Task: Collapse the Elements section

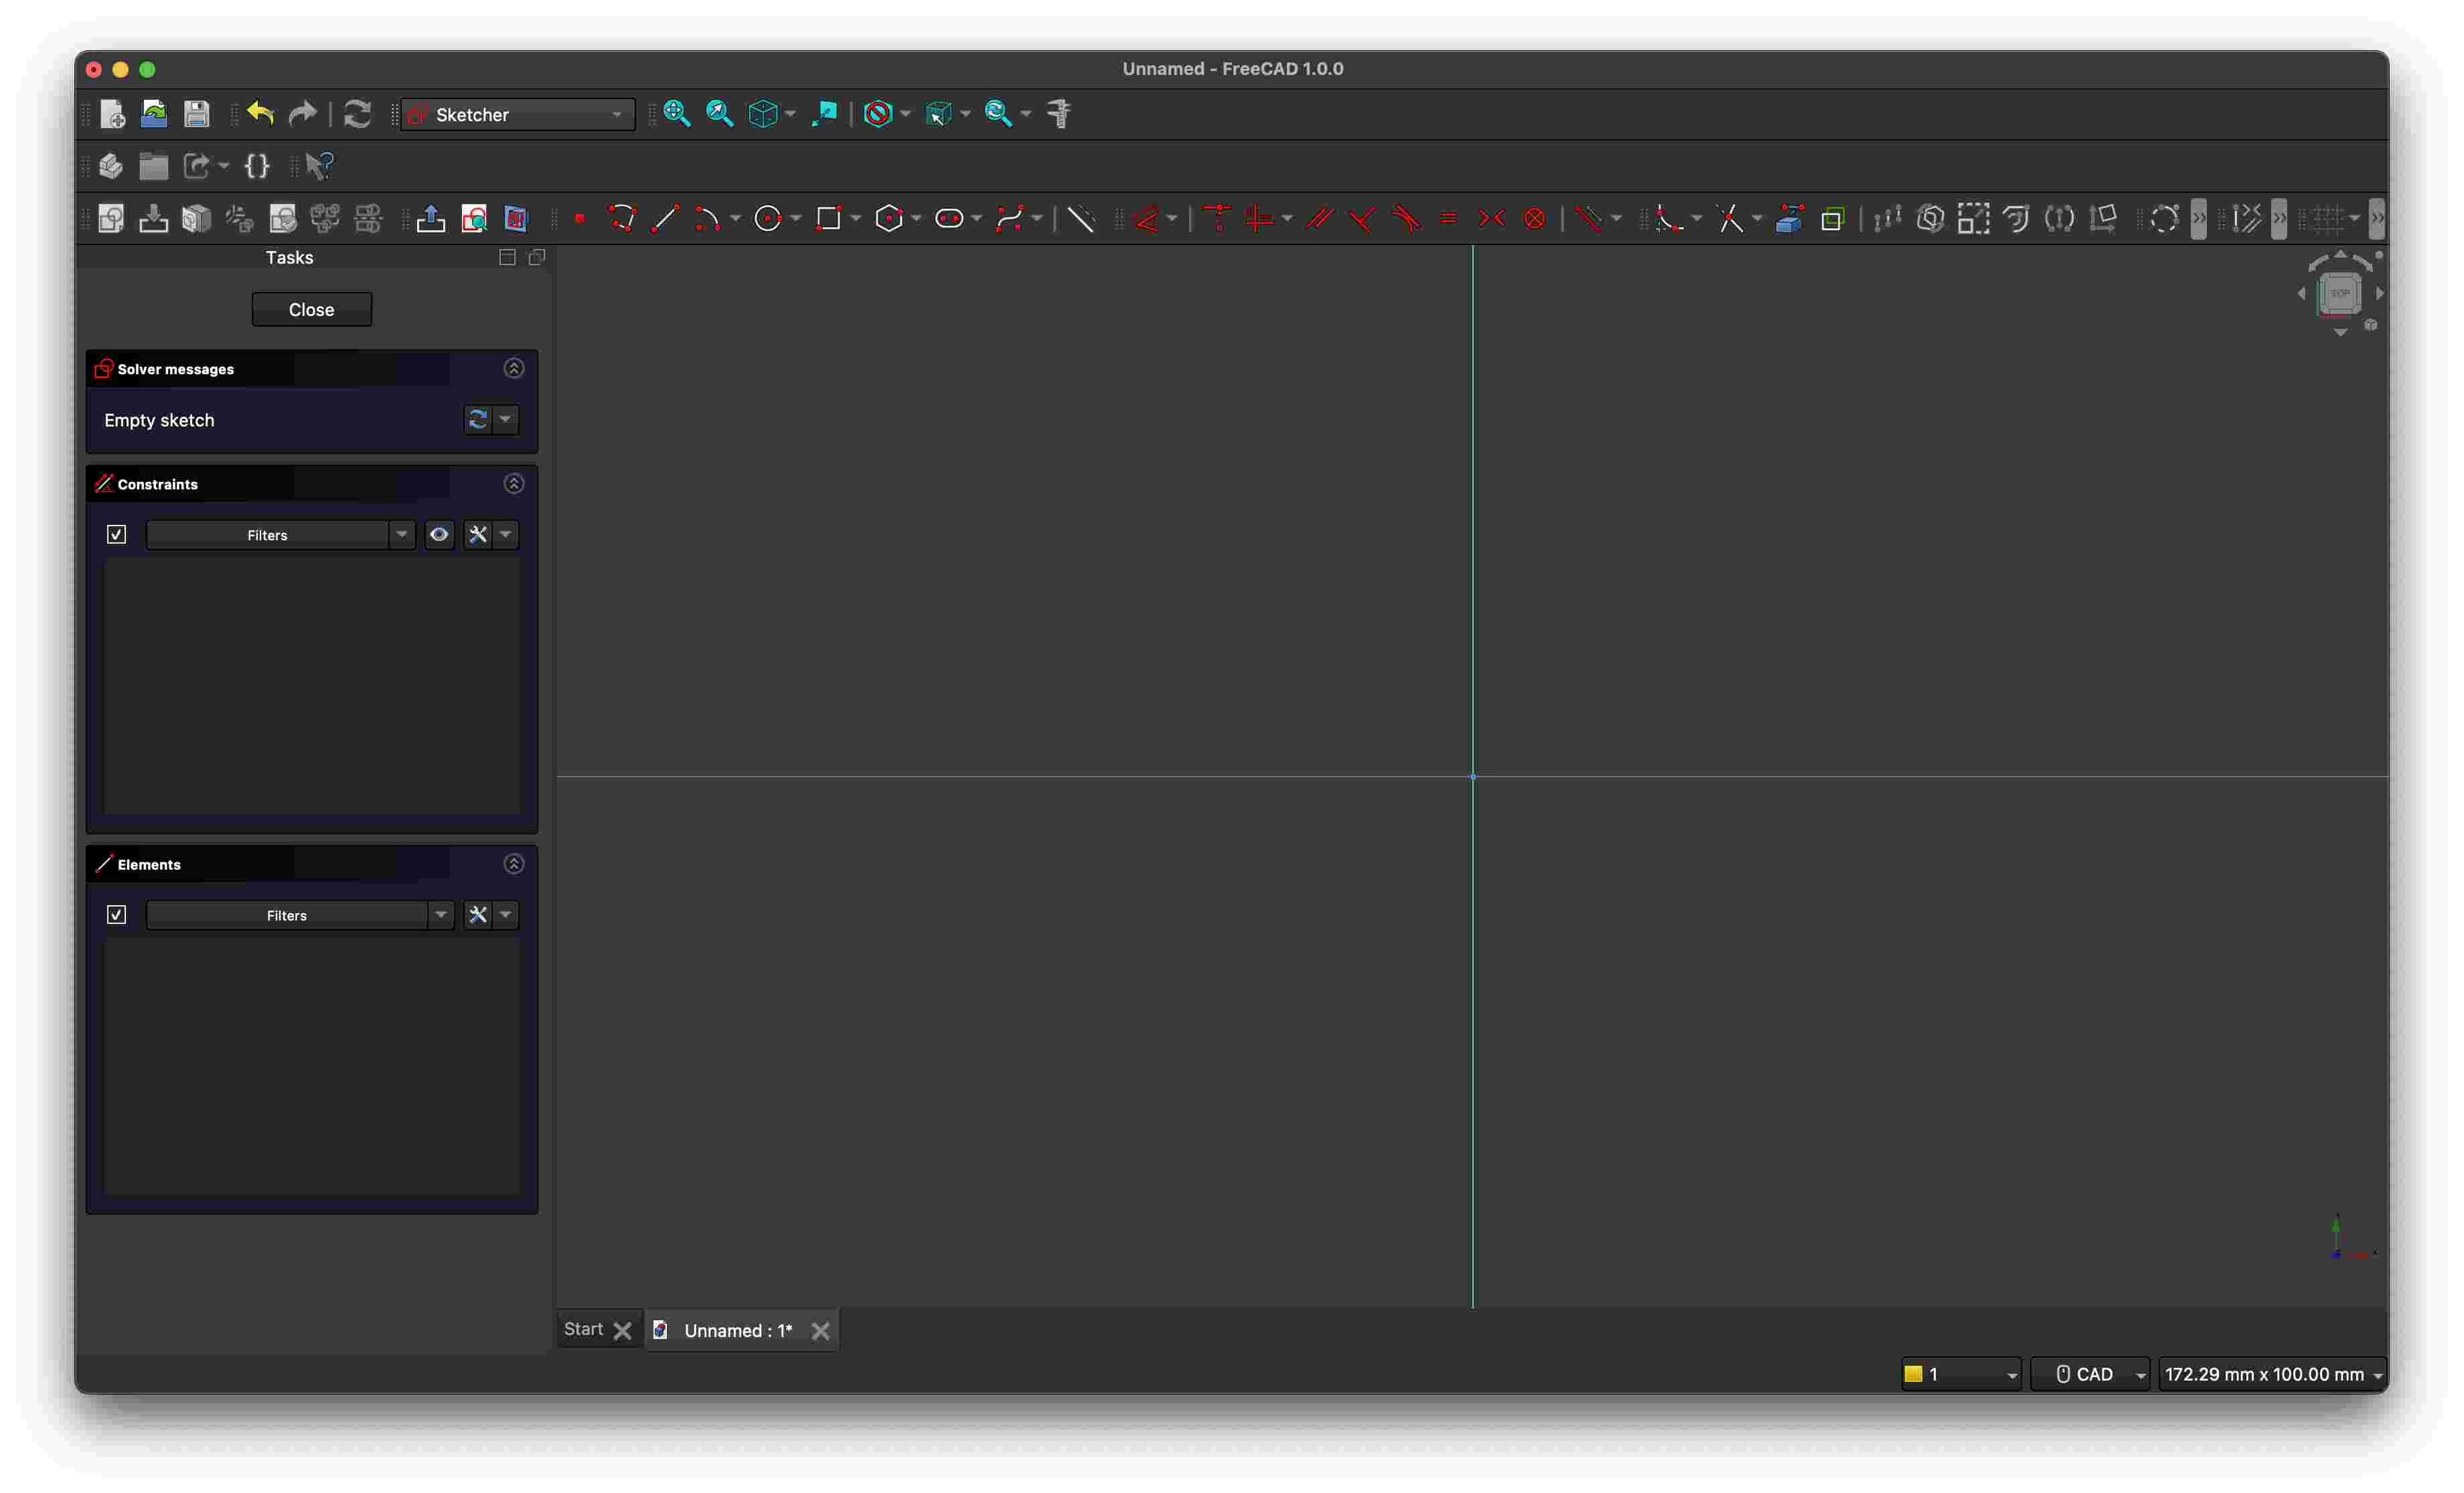Action: point(514,863)
